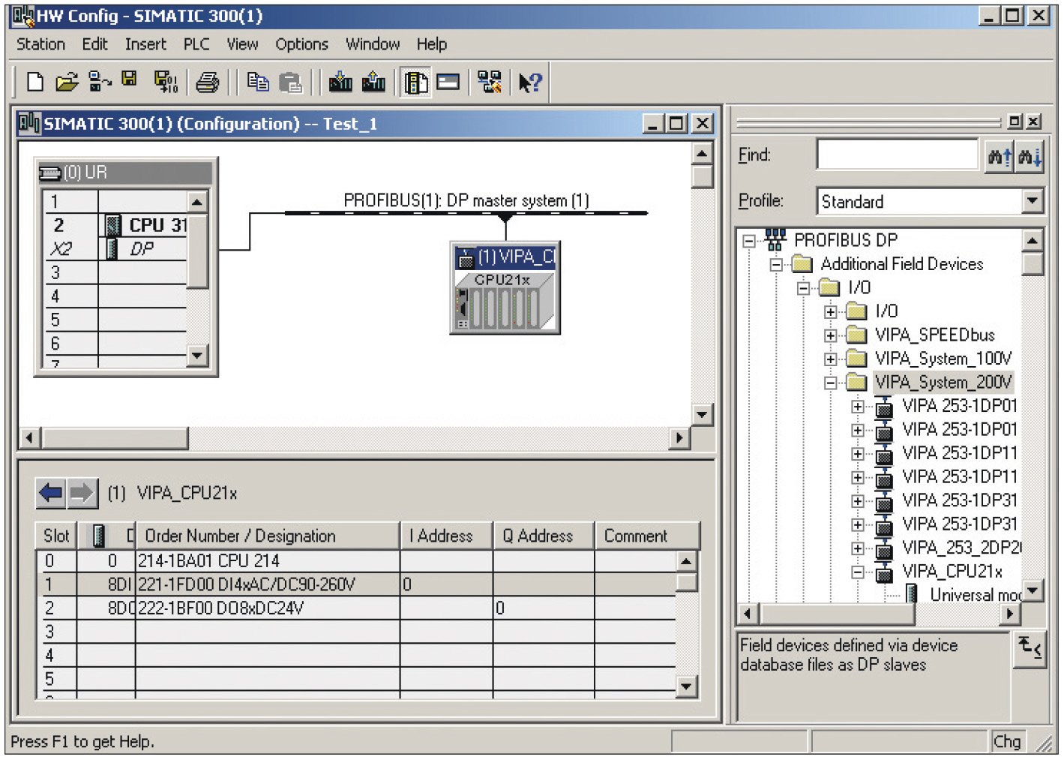Image resolution: width=1064 pixels, height=760 pixels.
Task: Select DP interface row X2 in rack
Action: [x=115, y=249]
